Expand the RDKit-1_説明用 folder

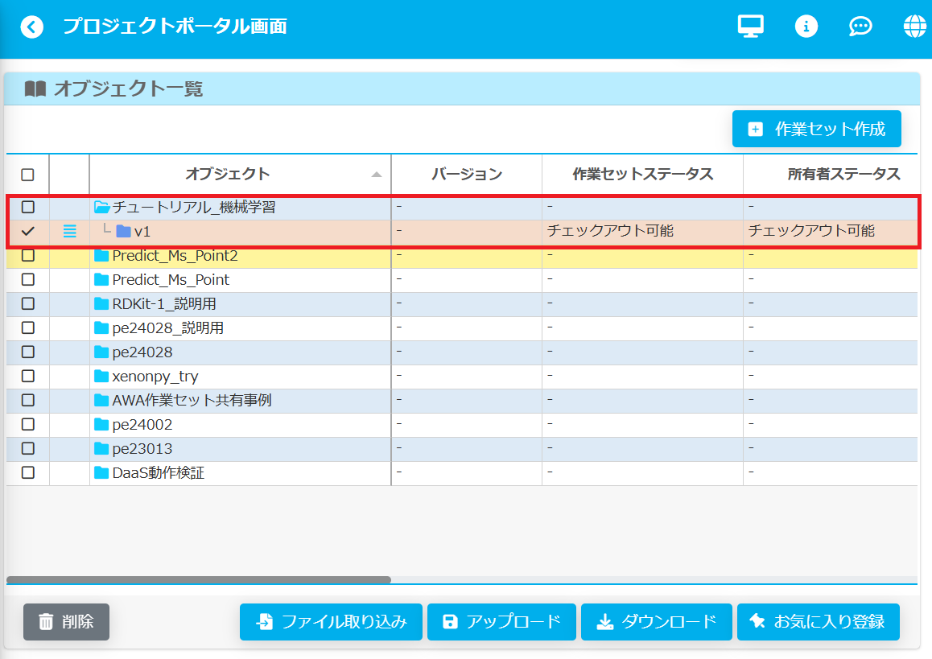click(x=101, y=304)
